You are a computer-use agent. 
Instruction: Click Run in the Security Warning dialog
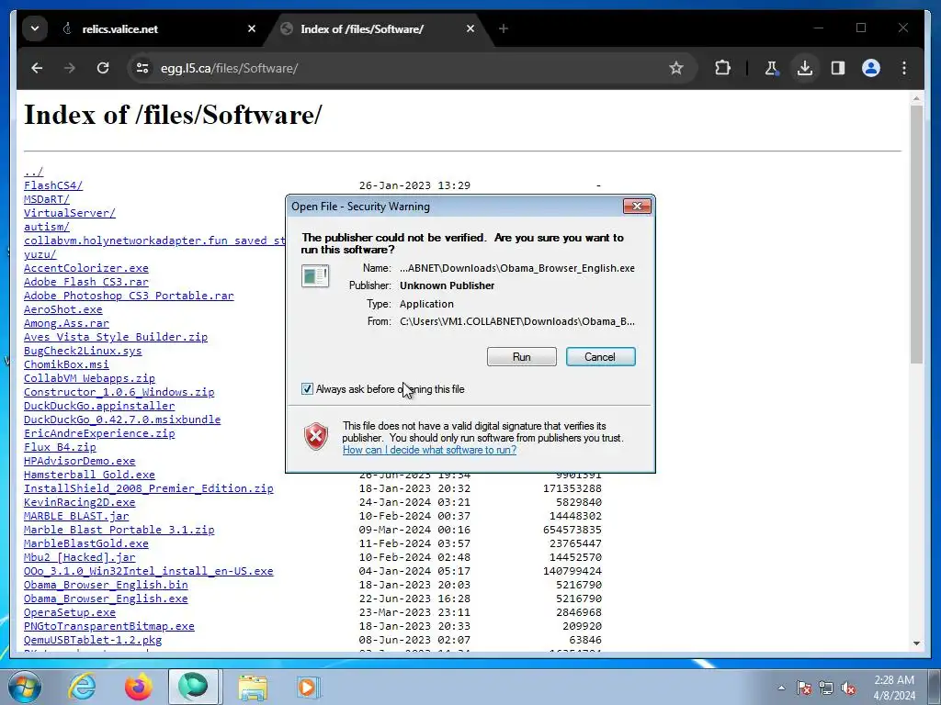point(522,357)
